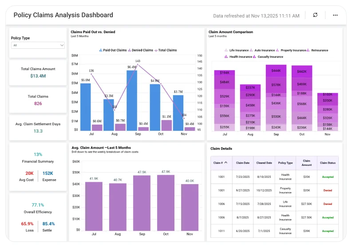Click the refresh data icon

[315, 15]
